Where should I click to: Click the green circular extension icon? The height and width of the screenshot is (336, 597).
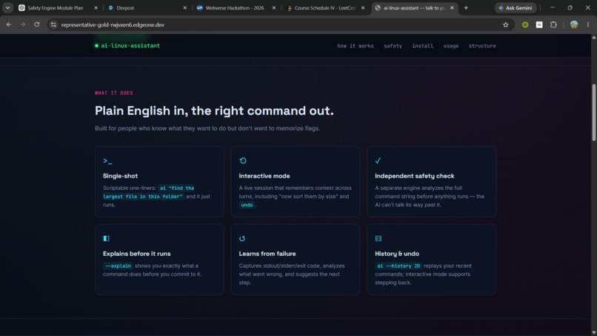pyautogui.click(x=525, y=24)
